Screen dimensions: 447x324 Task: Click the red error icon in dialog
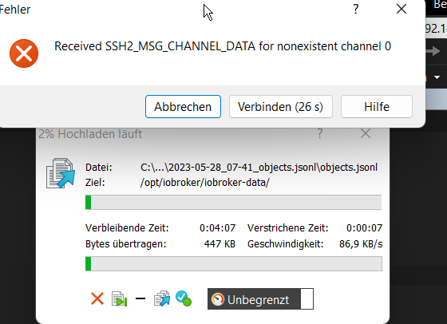click(x=24, y=53)
